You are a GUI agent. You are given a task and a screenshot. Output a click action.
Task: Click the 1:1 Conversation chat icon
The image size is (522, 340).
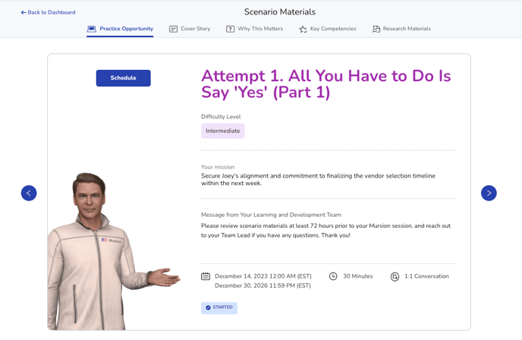click(x=395, y=277)
